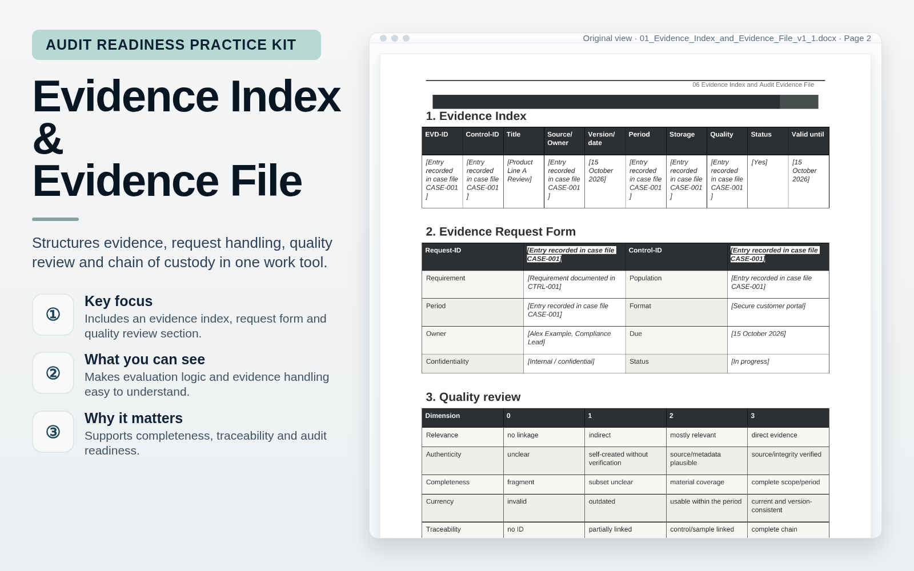Click the Population label in request form

coord(676,284)
